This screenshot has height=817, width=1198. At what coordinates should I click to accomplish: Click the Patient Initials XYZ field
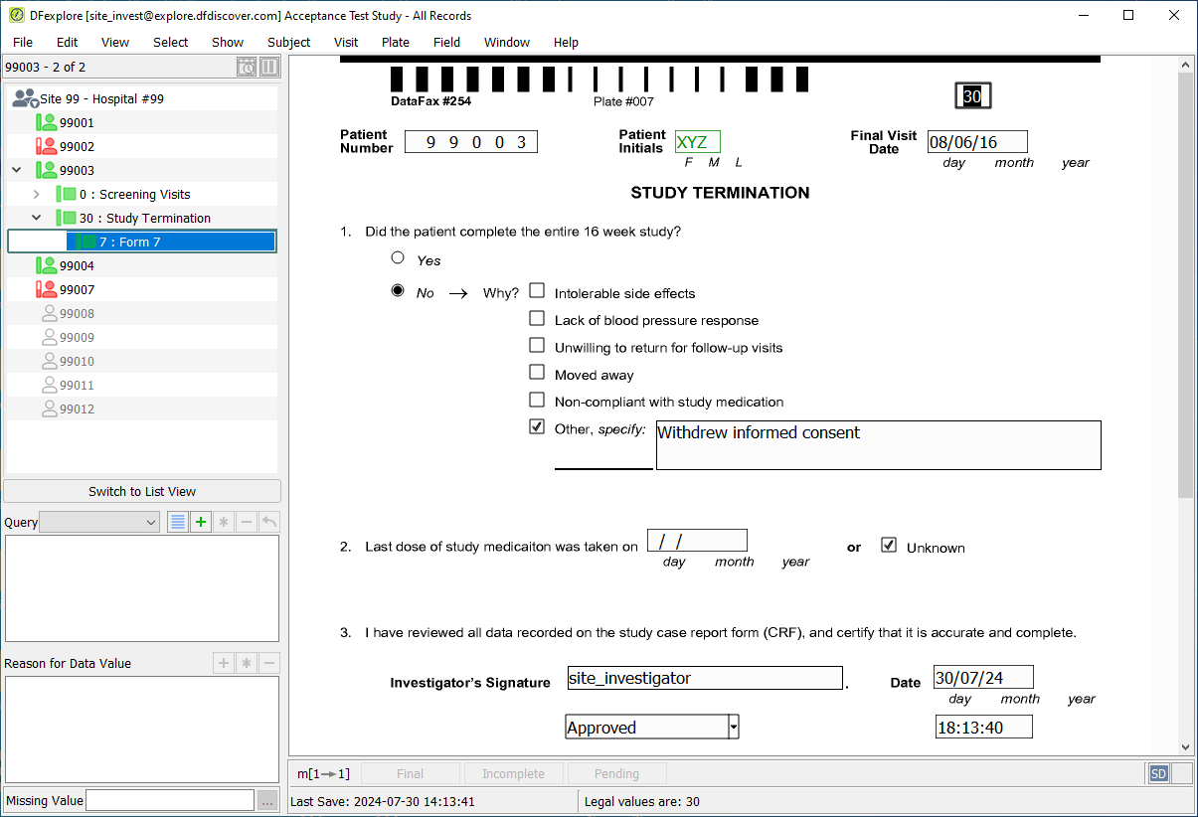coord(697,142)
